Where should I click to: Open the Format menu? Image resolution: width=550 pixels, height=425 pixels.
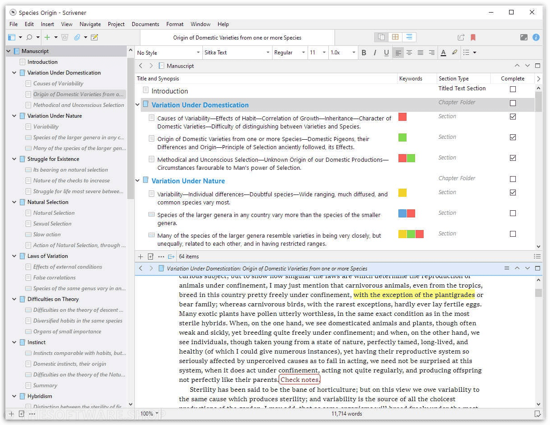pyautogui.click(x=175, y=24)
